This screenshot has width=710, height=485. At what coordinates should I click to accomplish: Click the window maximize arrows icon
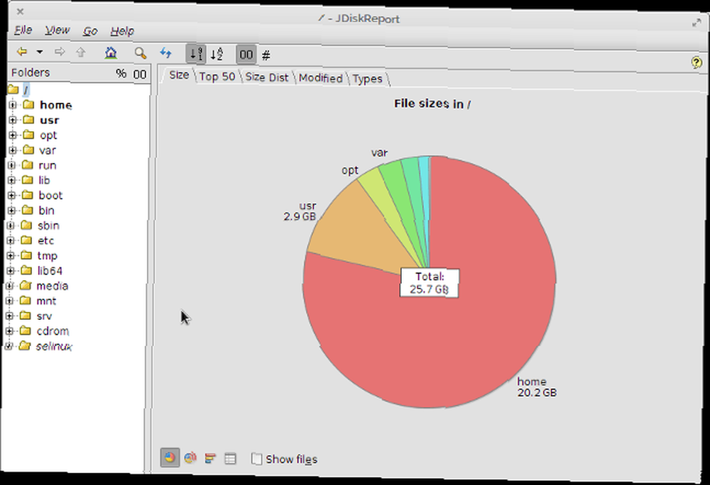697,23
